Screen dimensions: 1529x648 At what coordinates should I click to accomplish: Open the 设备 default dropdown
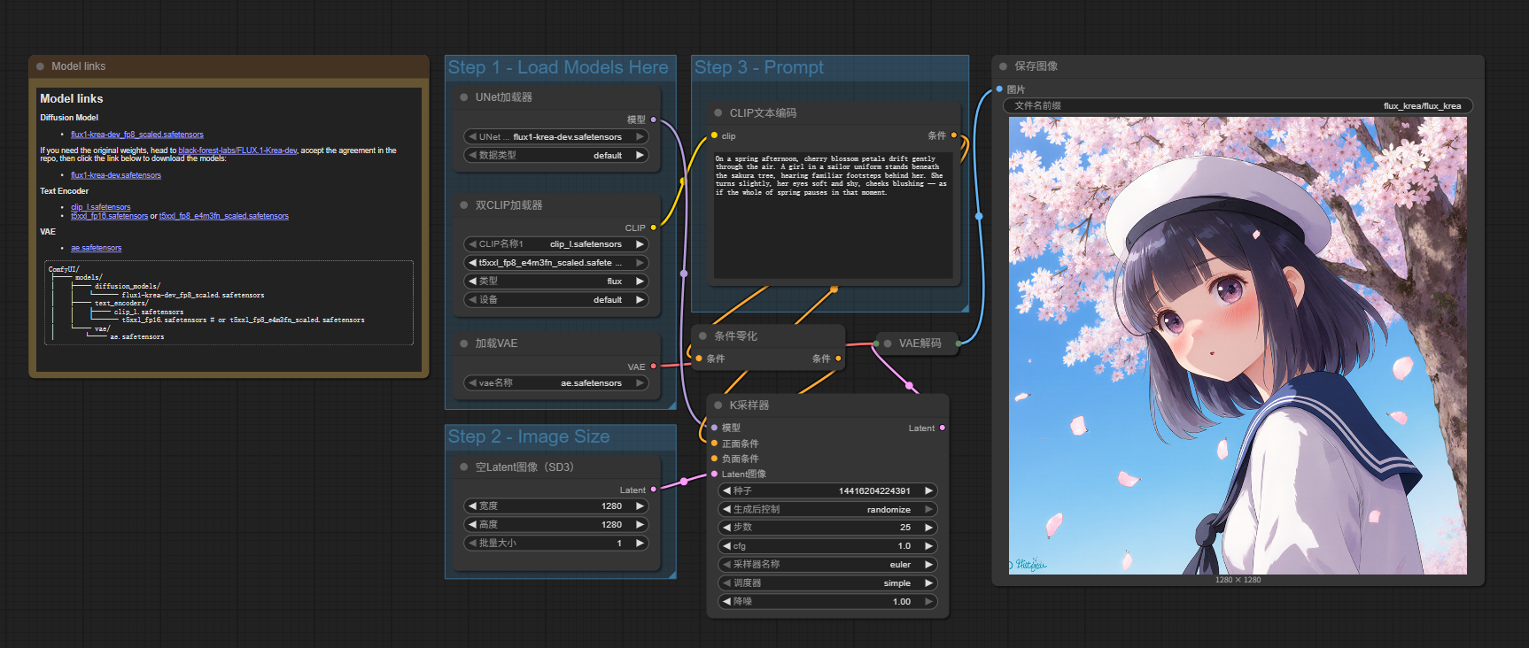point(556,300)
